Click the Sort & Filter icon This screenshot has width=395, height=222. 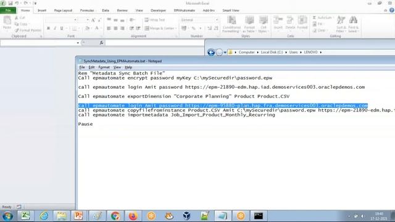coord(341,24)
